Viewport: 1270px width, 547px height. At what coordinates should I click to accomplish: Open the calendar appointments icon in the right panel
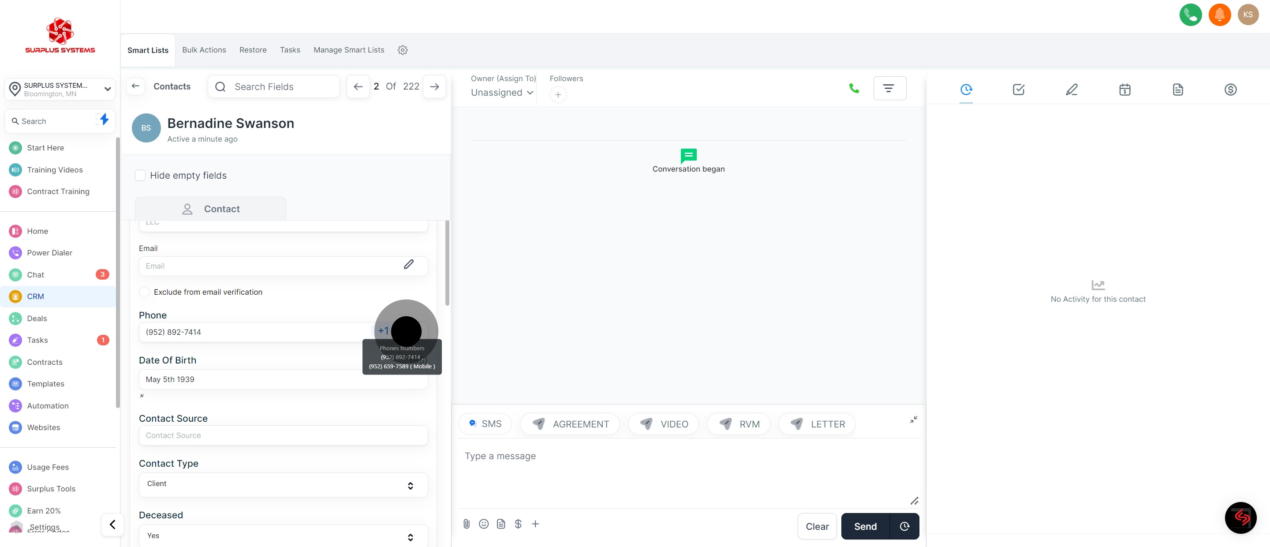[1124, 89]
